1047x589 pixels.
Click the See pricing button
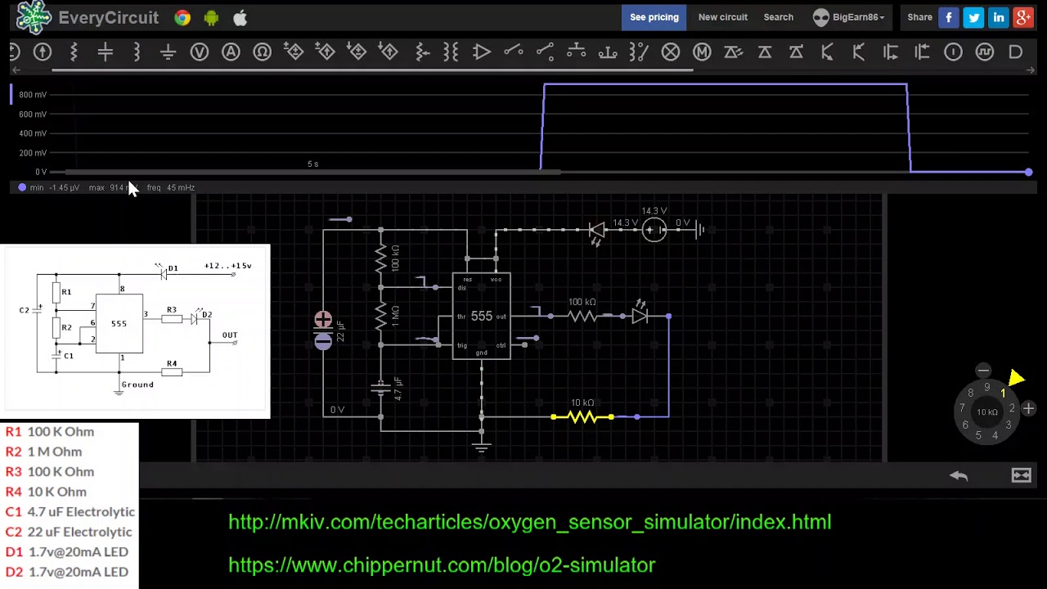tap(654, 17)
